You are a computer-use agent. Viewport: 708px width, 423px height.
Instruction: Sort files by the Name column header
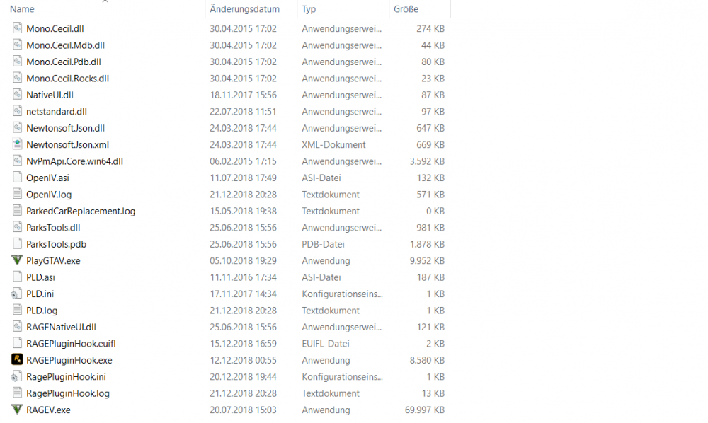(22, 9)
